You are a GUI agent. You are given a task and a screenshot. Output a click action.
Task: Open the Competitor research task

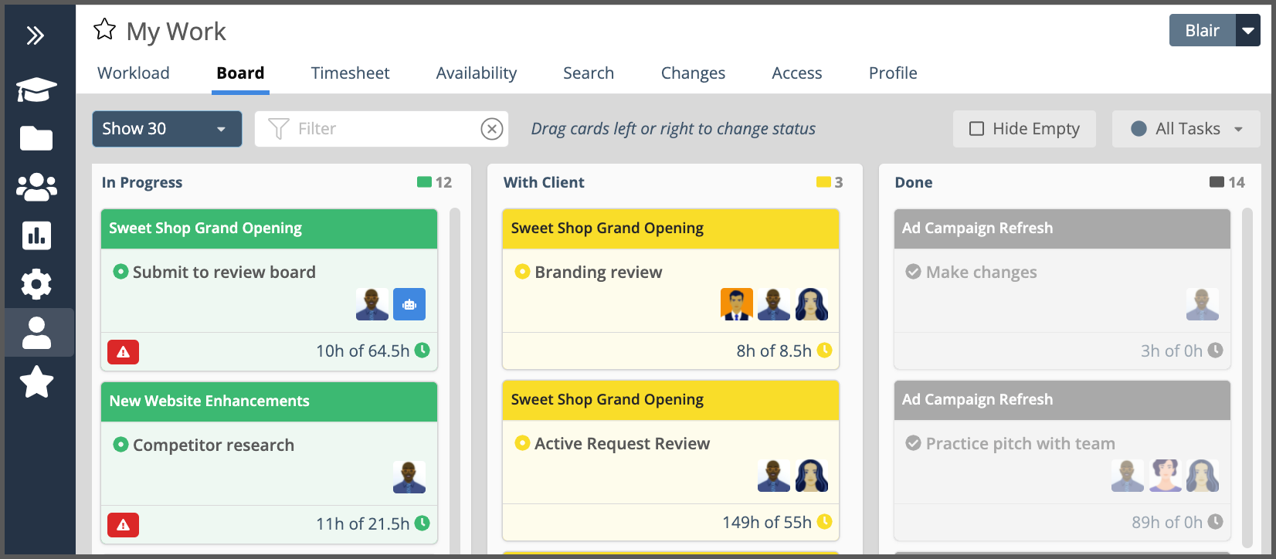213,445
